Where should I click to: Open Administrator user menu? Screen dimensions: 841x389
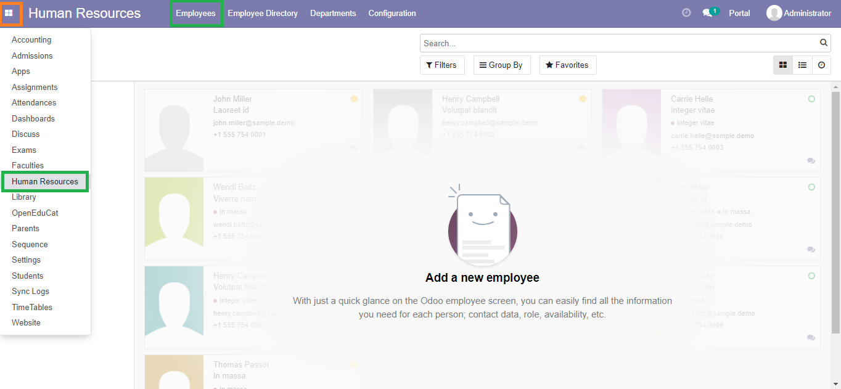point(798,13)
